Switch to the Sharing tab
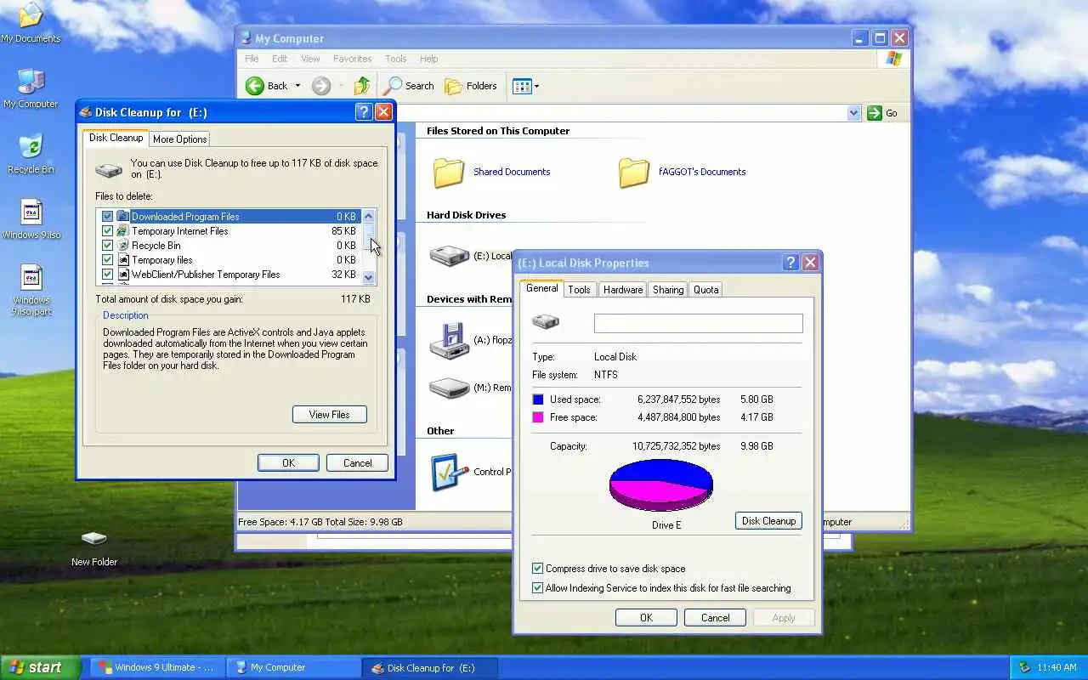Screen dimensions: 1088x680 [667, 290]
